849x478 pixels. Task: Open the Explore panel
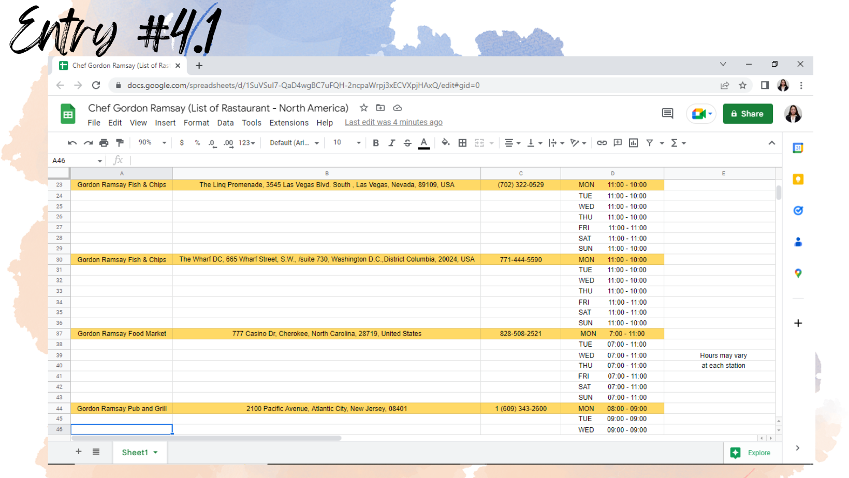point(750,453)
